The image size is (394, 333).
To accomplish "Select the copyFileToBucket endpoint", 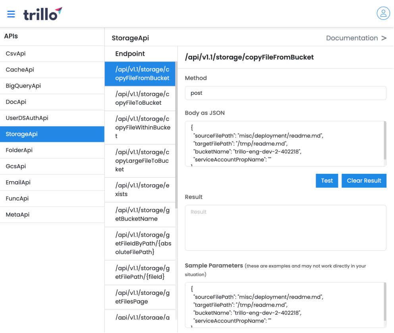I will click(x=140, y=98).
